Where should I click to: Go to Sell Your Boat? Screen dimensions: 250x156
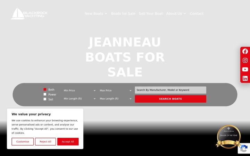pos(151,14)
